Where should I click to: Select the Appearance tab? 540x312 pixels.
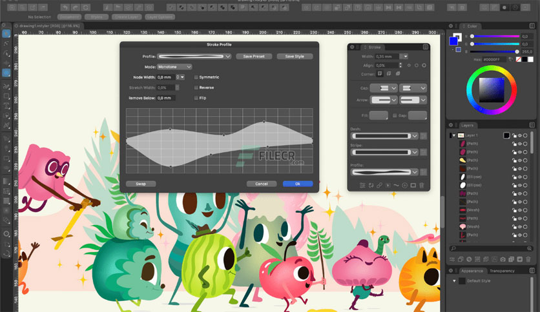[472, 271]
